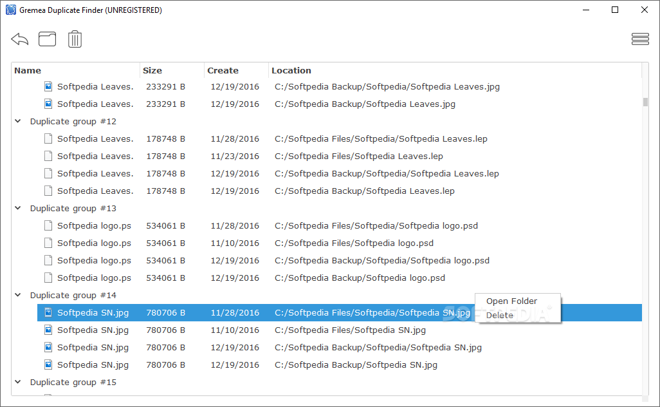The height and width of the screenshot is (407, 660).
Task: Click 534061 B size of Softpedia Backup/Softpedia logo.psd
Action: 165,278
